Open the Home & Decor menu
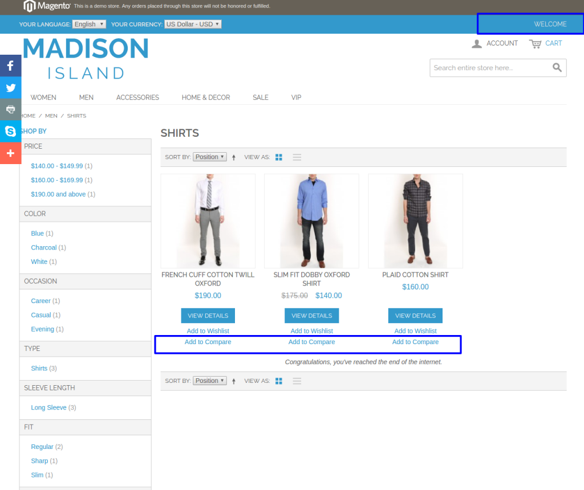Screen dimensions: 584x490 (x=205, y=97)
